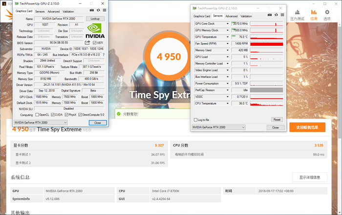This screenshot has height=215, width=342.
Task: Switch to Advanced tab in Sensors window
Action: click(231, 16)
